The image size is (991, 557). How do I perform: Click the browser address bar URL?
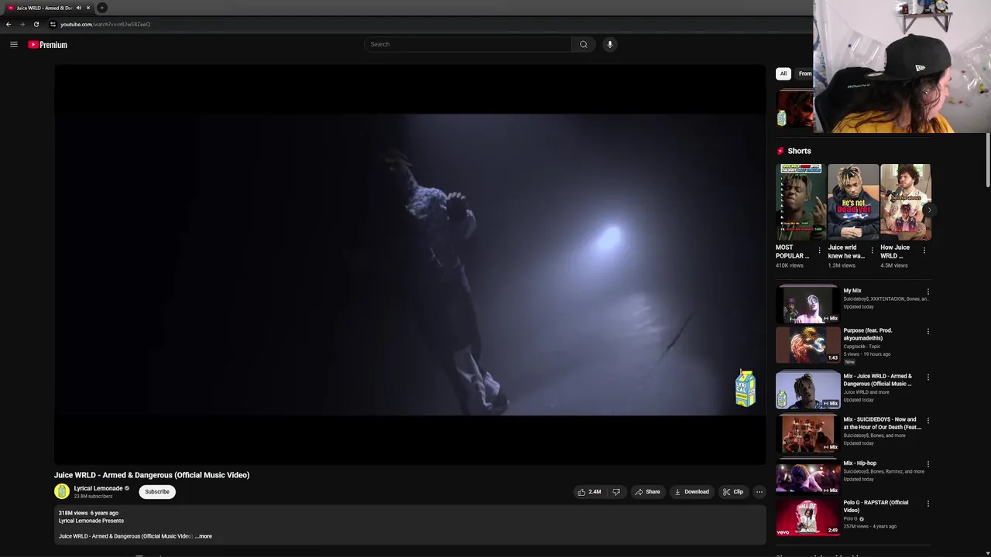[x=105, y=24]
